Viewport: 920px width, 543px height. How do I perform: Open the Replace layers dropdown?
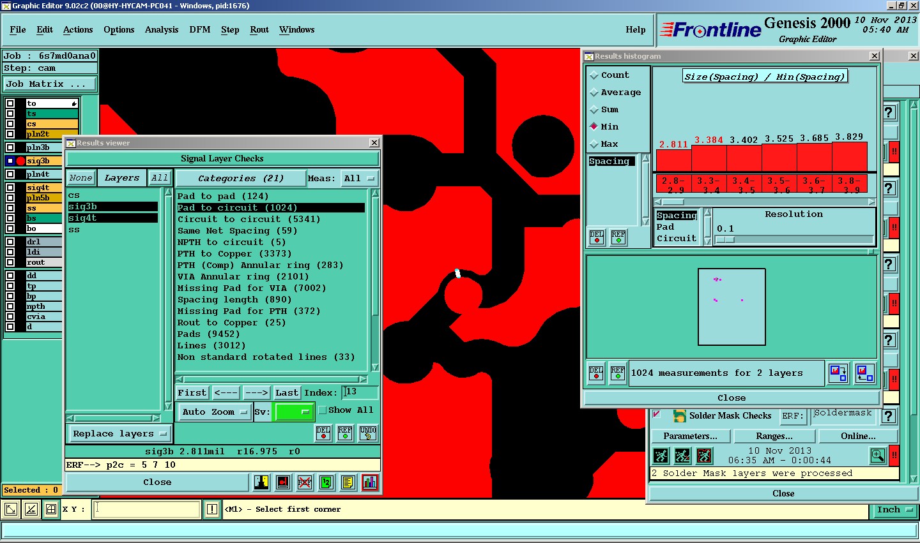[x=119, y=434]
